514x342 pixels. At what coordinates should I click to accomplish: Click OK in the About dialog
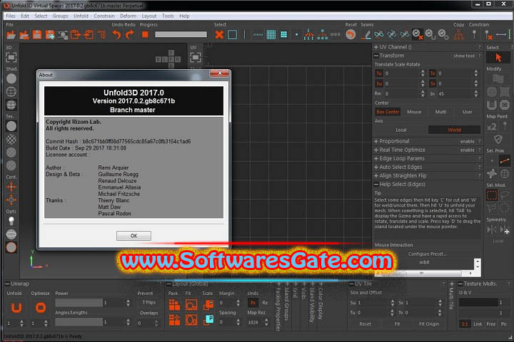[133, 235]
